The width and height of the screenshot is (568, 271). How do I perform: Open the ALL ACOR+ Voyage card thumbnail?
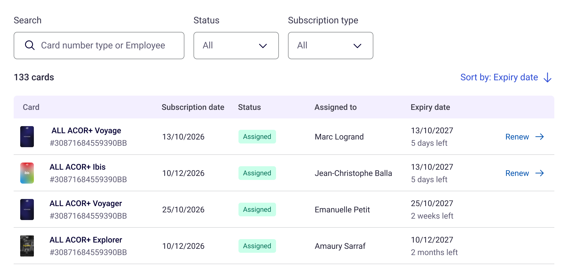(x=27, y=137)
